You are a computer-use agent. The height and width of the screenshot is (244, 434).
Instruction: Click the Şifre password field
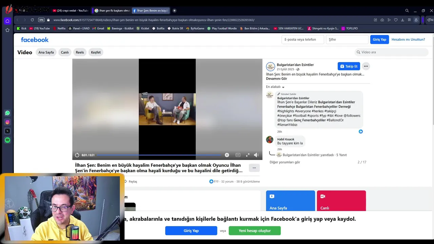pyautogui.click(x=347, y=39)
